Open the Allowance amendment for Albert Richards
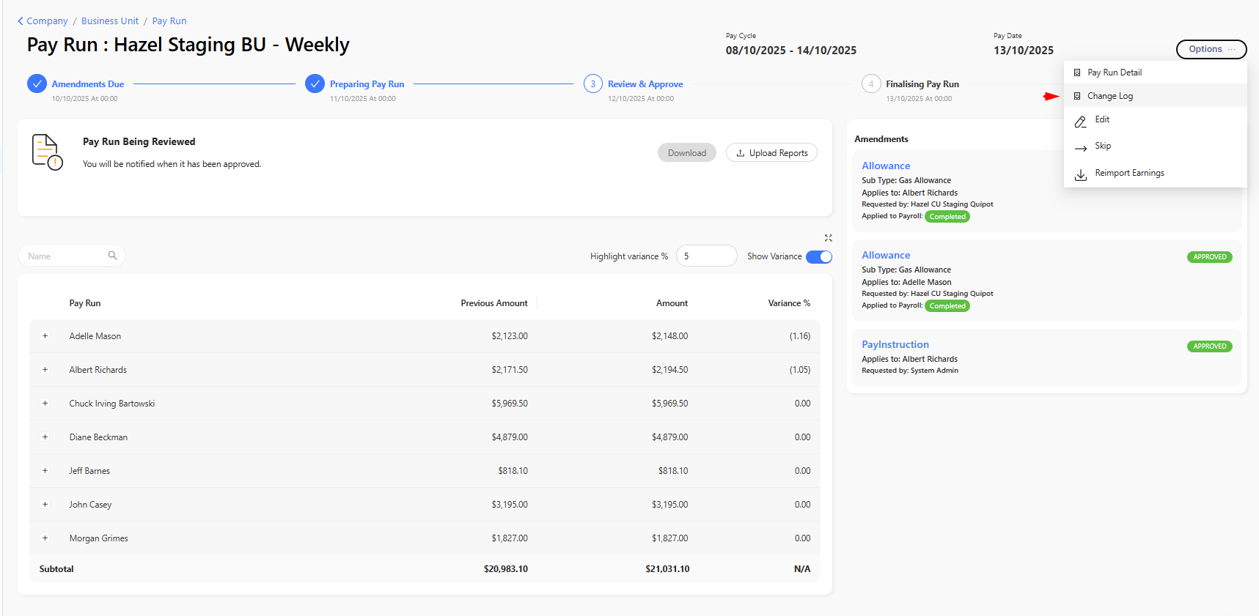 tap(886, 166)
